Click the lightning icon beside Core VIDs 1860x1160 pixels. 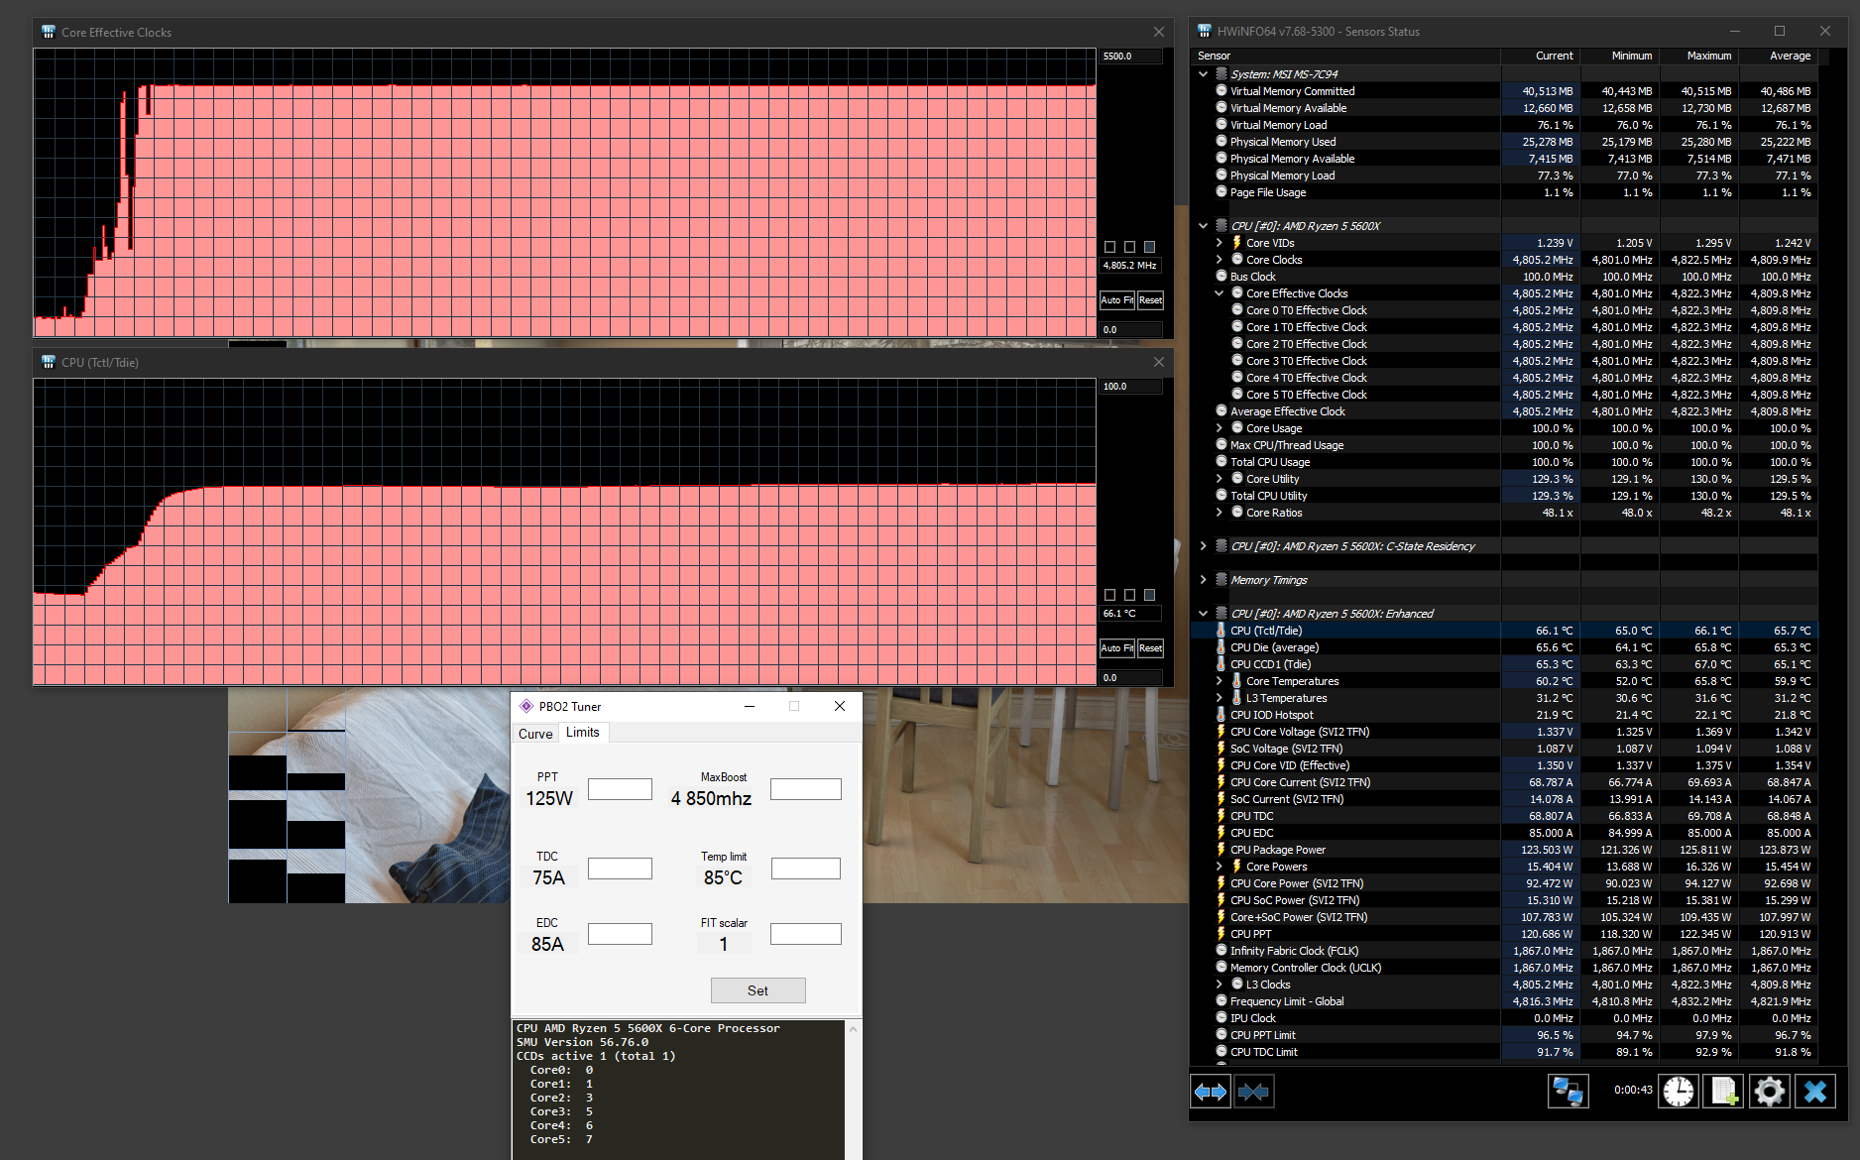click(x=1237, y=243)
